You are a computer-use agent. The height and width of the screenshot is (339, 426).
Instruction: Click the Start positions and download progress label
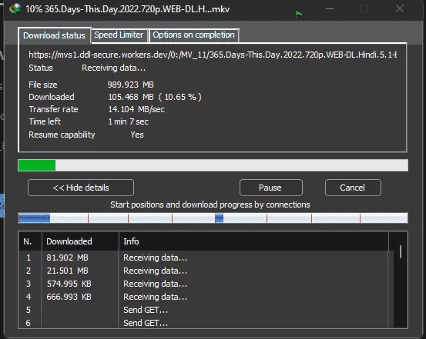pos(210,204)
